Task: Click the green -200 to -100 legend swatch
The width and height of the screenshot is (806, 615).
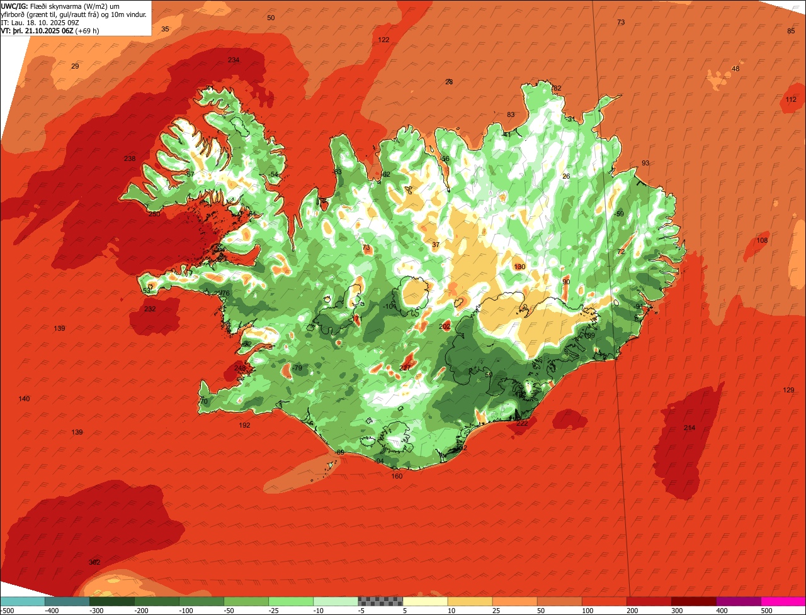Action: pos(157,601)
